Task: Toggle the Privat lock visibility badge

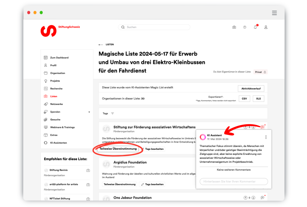Action: coord(261,72)
